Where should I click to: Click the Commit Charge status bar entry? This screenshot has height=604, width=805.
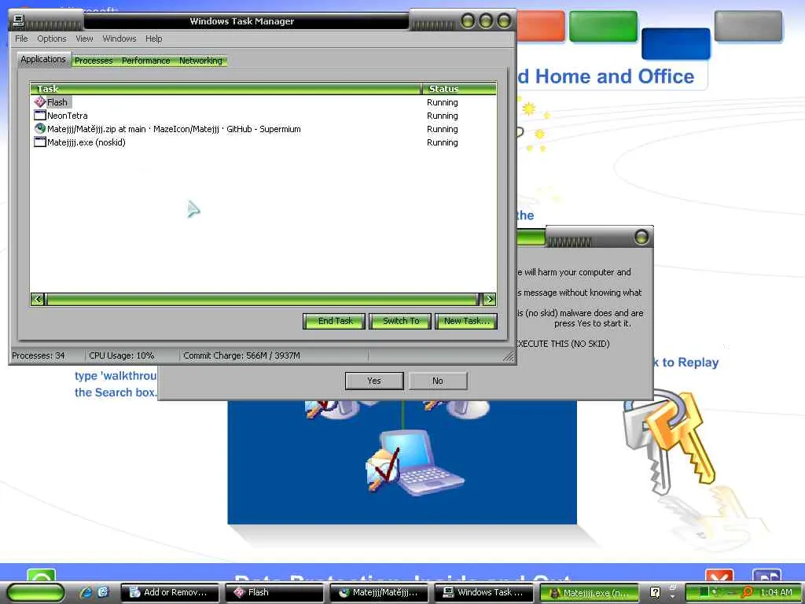(x=241, y=355)
